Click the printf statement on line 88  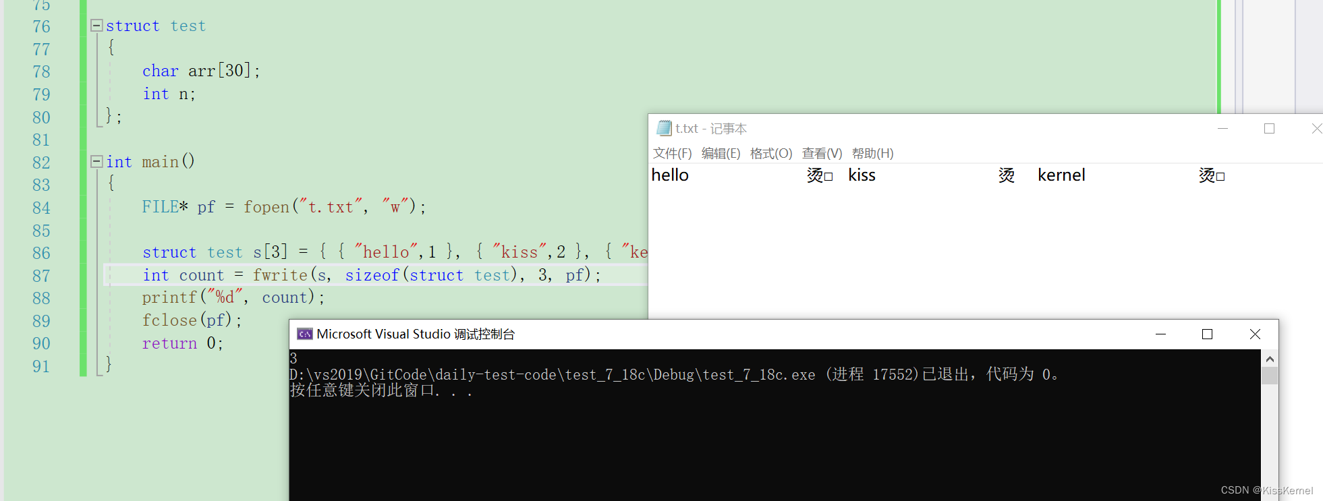coord(233,297)
